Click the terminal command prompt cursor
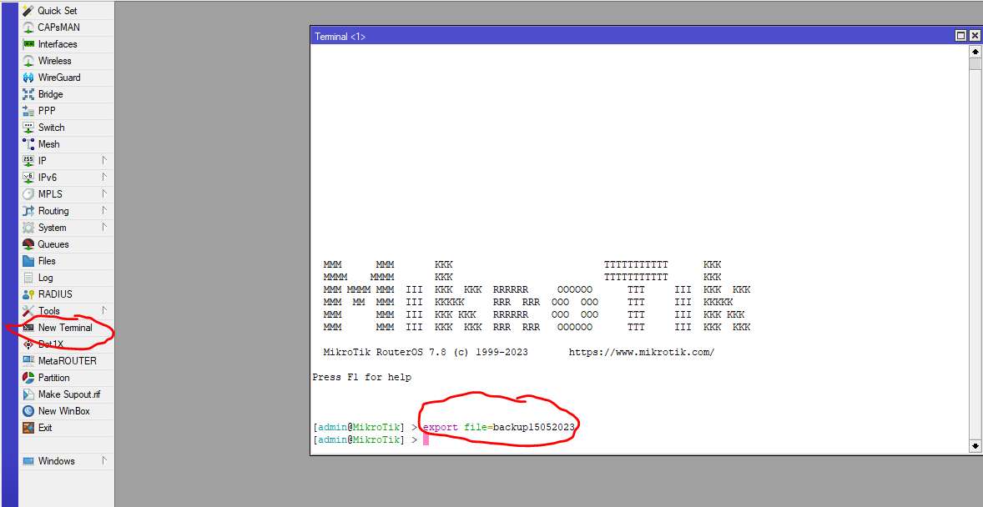 (x=426, y=440)
